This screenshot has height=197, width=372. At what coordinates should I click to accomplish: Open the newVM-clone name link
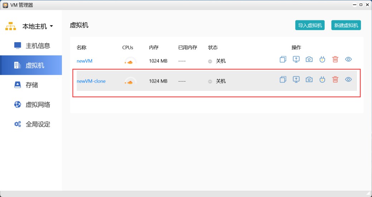click(x=91, y=81)
